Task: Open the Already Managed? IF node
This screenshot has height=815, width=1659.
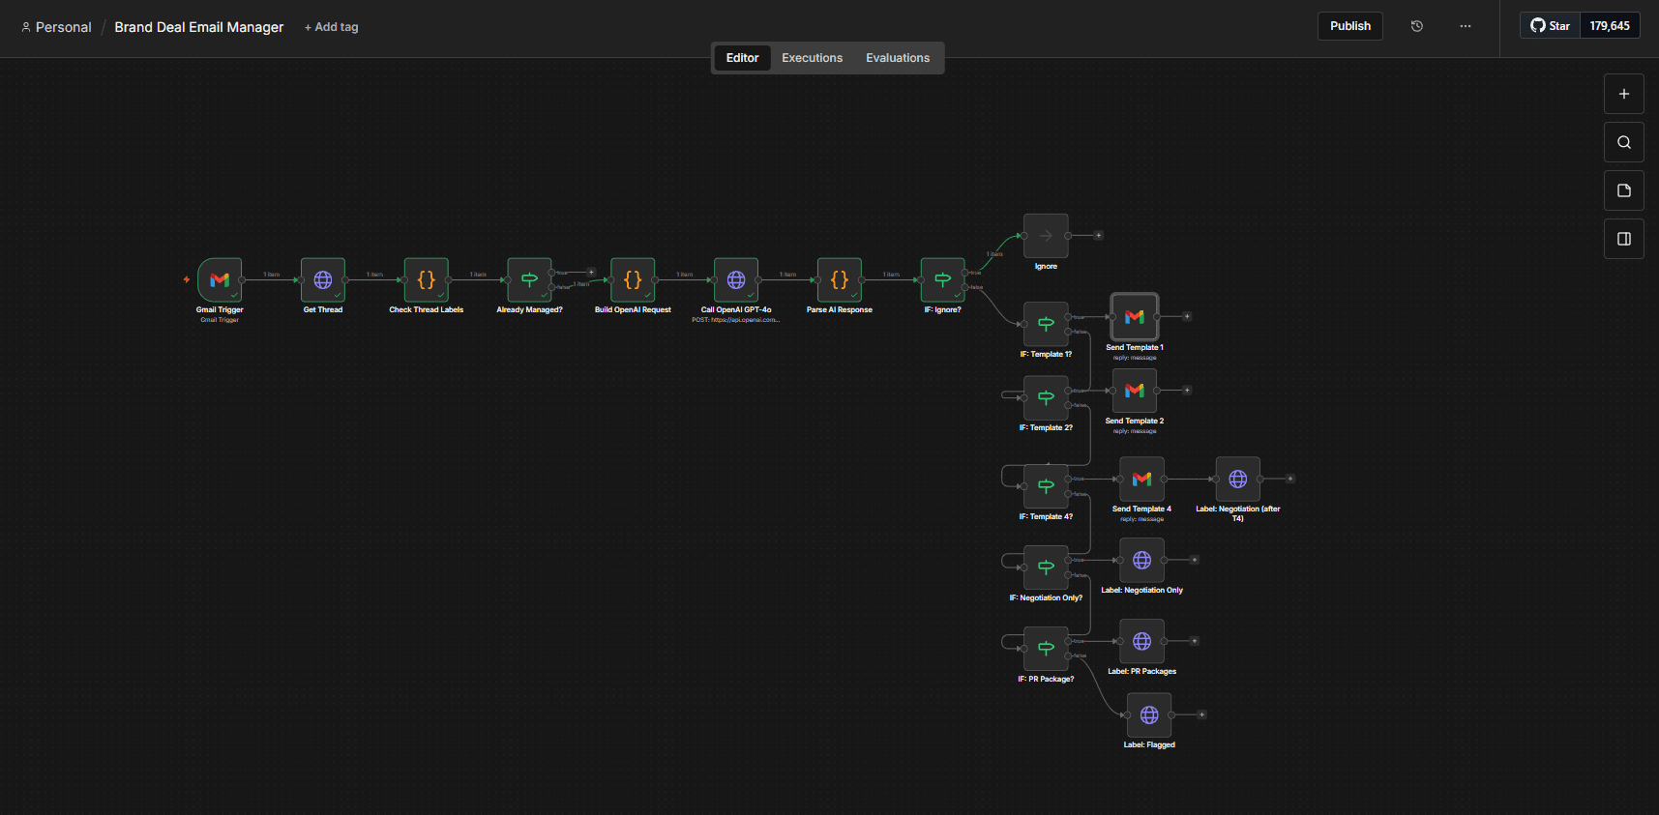Action: 529,280
